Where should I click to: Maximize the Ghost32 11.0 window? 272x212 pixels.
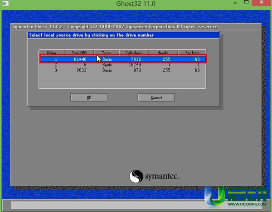click(x=246, y=2)
